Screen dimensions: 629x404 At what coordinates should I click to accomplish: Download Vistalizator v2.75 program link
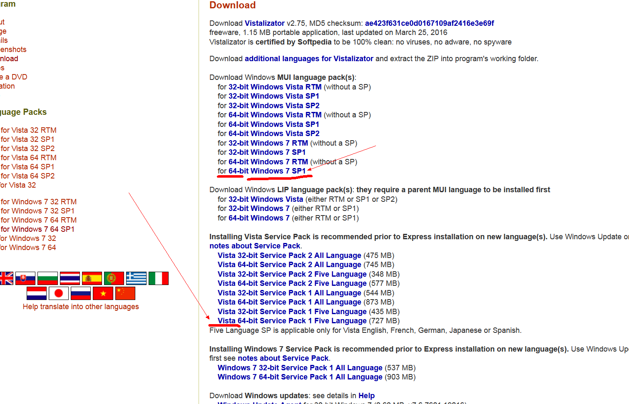pos(265,23)
